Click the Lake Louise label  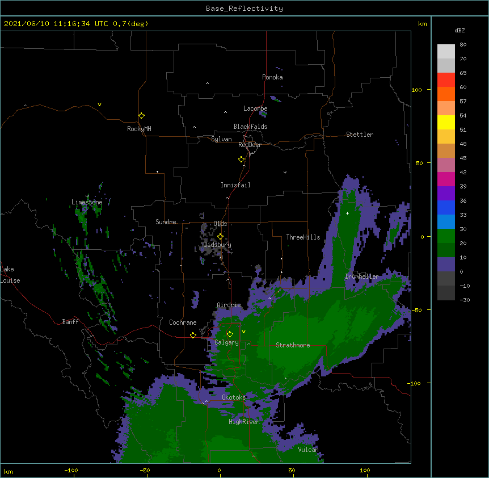point(10,275)
